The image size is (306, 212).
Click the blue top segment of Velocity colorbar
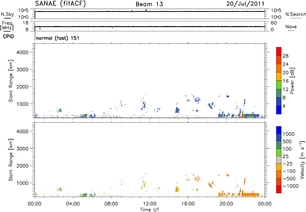pos(279,130)
